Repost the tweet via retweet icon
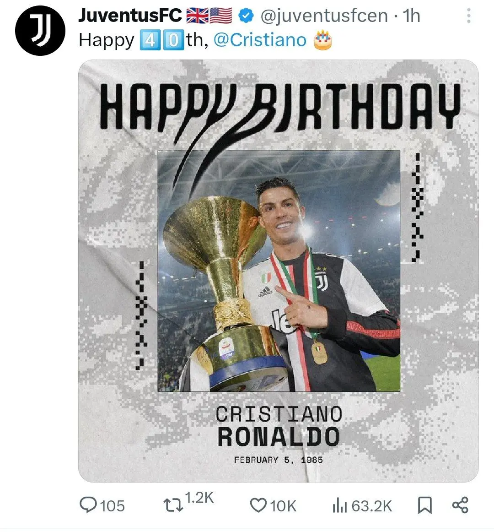This screenshot has height=532, width=494. click(x=172, y=505)
